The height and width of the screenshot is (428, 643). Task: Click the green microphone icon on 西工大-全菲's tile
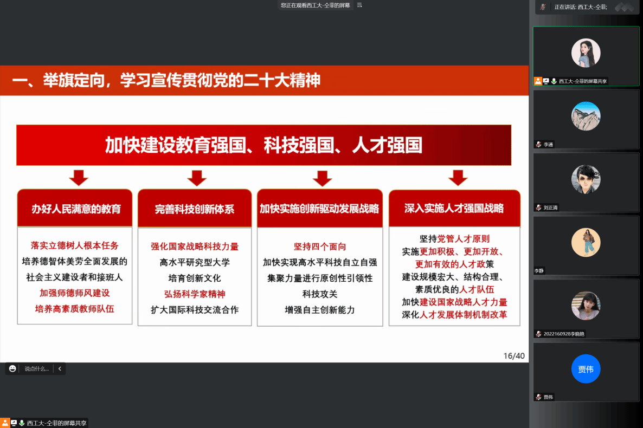tap(554, 81)
